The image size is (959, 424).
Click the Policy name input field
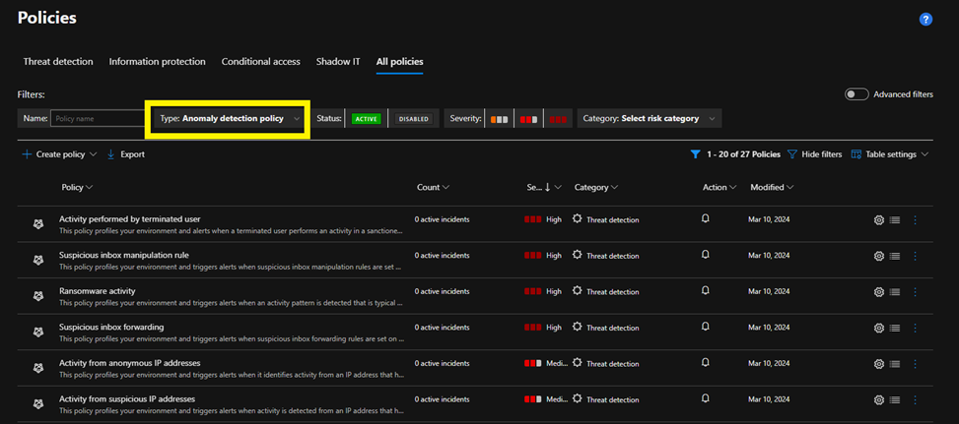[x=98, y=119]
